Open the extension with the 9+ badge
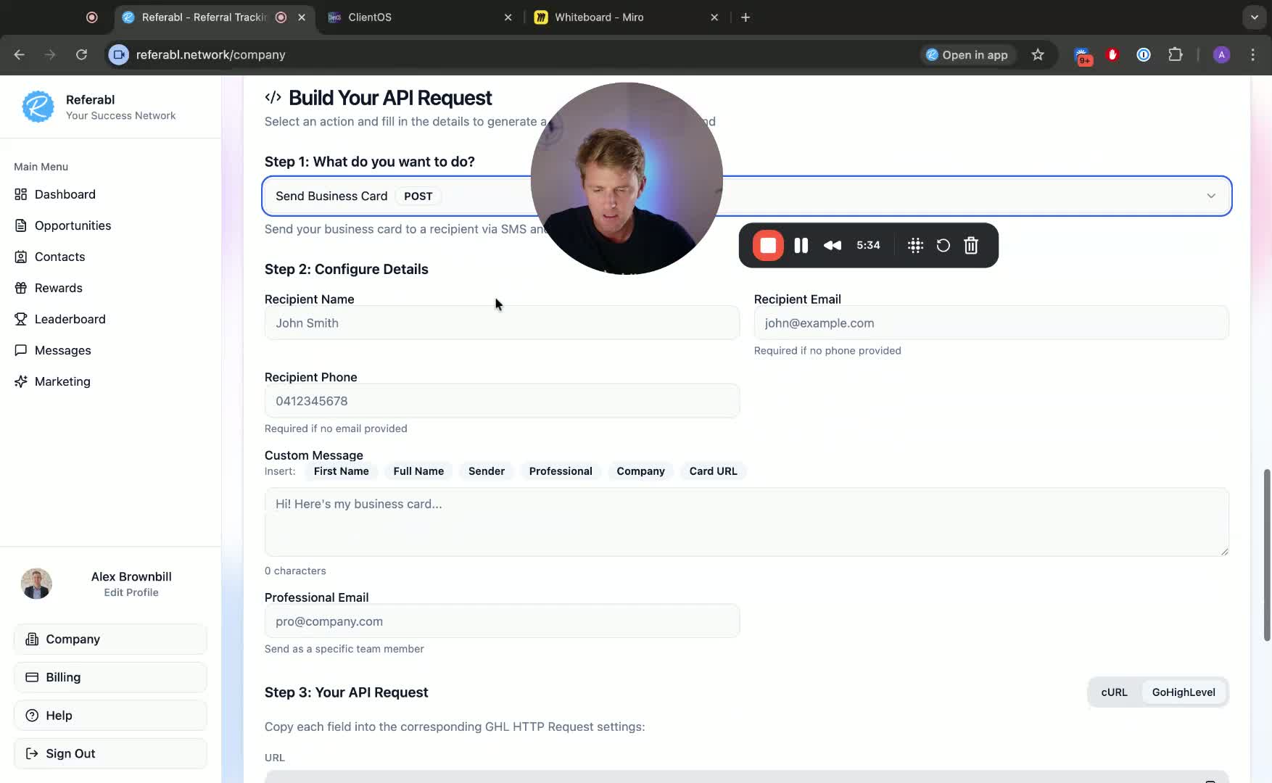This screenshot has height=783, width=1272. pos(1083,56)
